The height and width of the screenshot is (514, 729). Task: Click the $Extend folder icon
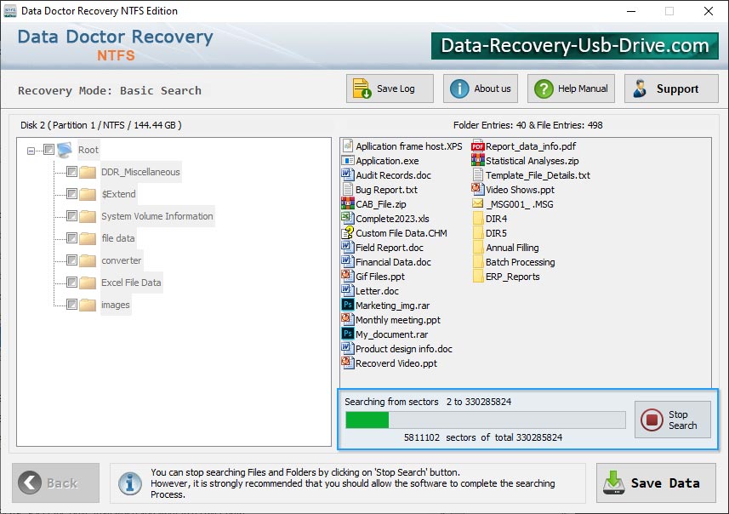click(x=88, y=194)
